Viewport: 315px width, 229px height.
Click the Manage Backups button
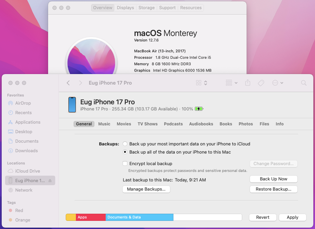click(x=146, y=189)
